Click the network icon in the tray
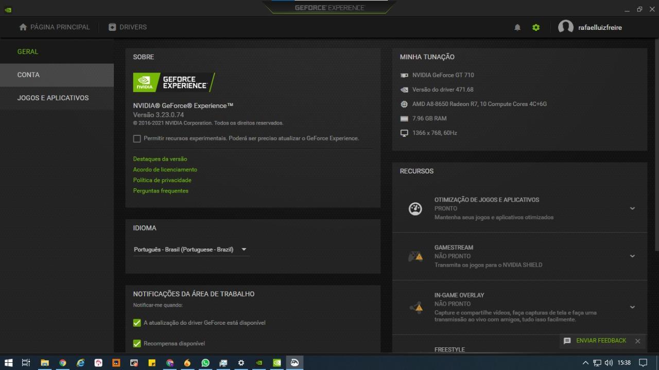This screenshot has width=659, height=370. click(x=597, y=363)
